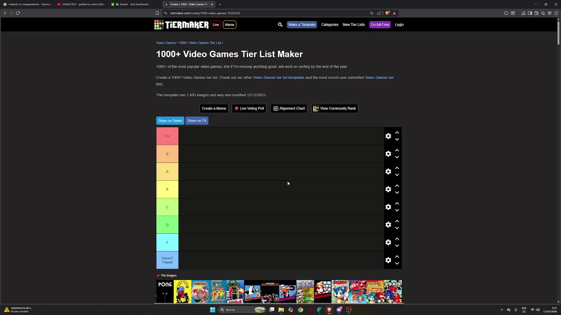
Task: Move F tier row down
Action: tap(397, 246)
